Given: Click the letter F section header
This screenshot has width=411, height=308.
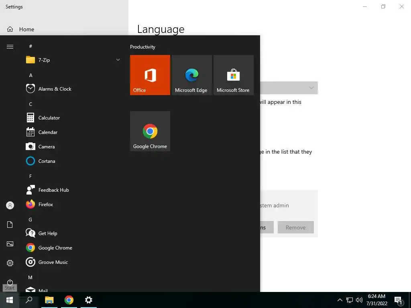Looking at the screenshot, I should pyautogui.click(x=31, y=176).
